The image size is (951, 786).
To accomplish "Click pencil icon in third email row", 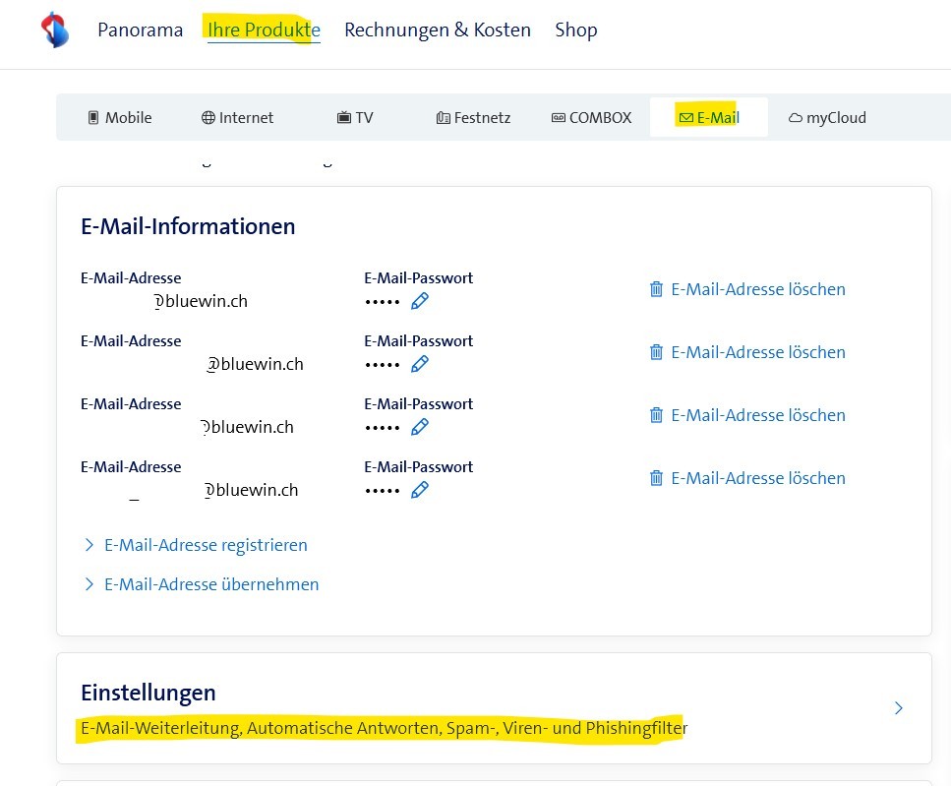I will pos(420,427).
